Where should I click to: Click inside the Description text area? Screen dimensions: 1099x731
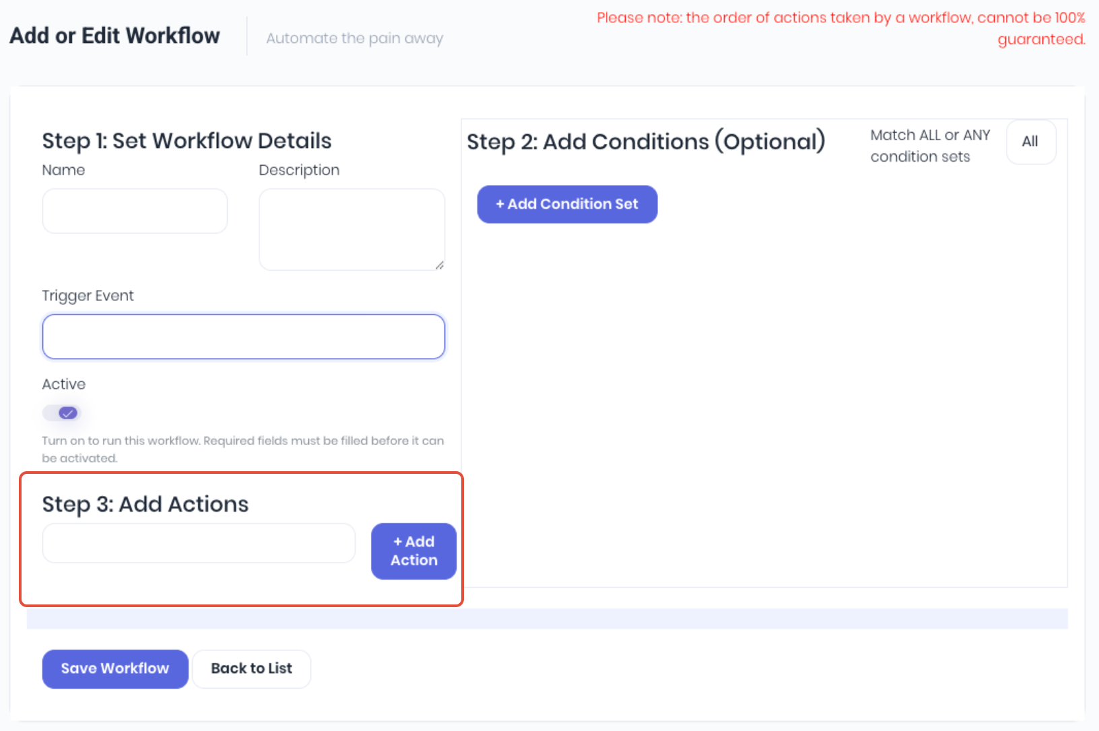[352, 230]
